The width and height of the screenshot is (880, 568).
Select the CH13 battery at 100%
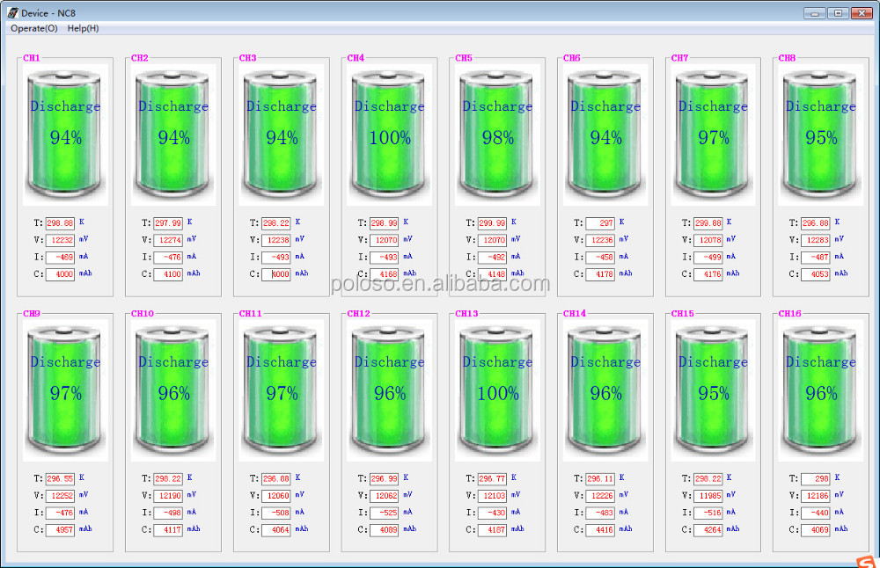pos(497,390)
